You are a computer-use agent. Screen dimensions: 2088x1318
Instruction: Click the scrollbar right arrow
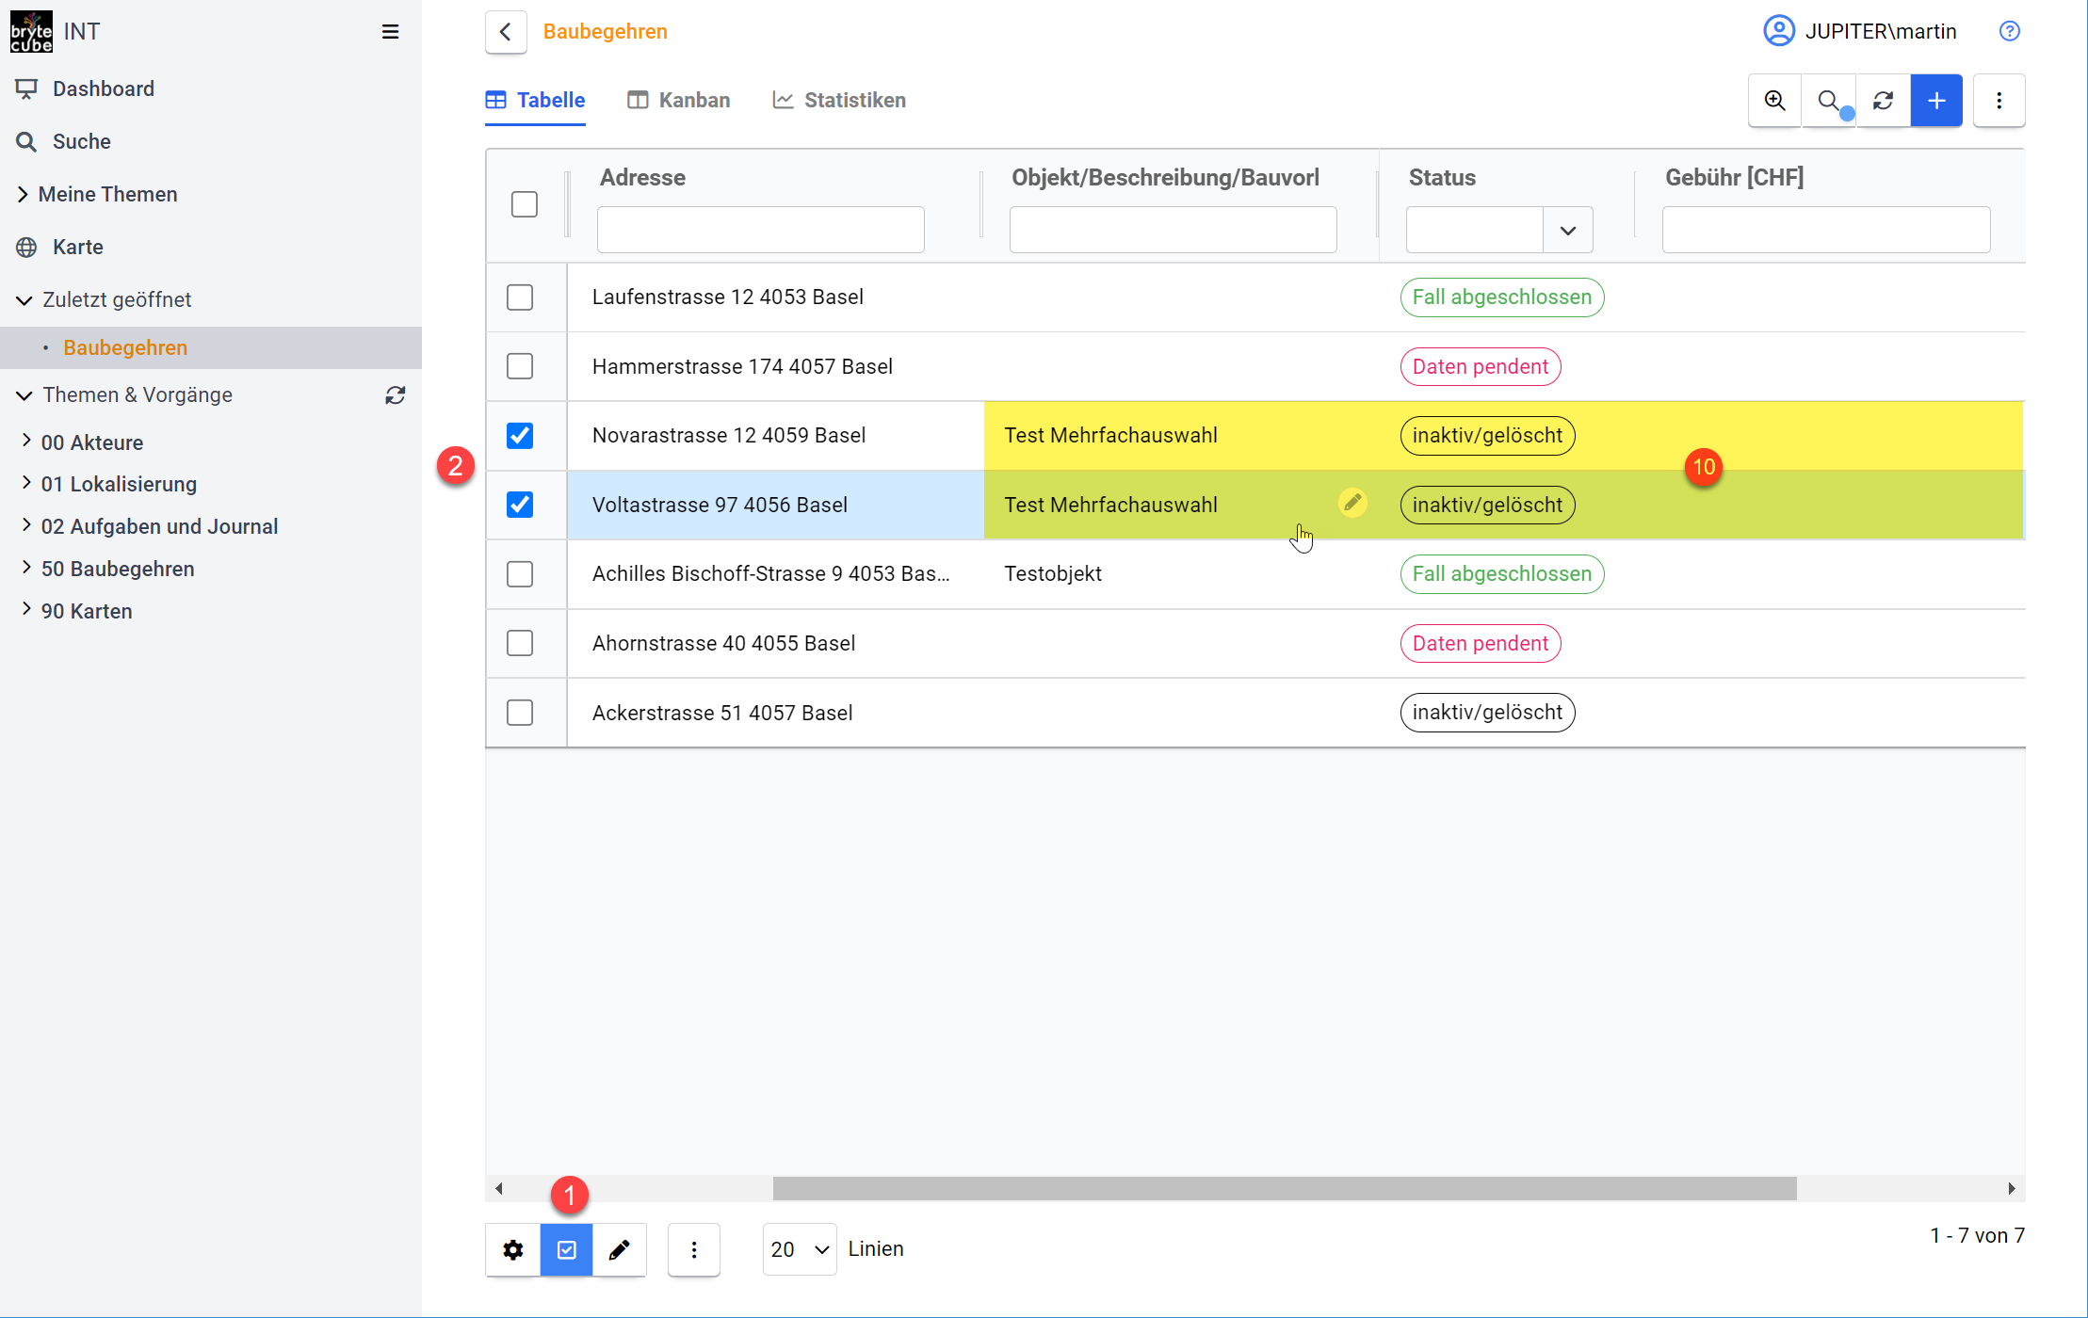point(2012,1188)
